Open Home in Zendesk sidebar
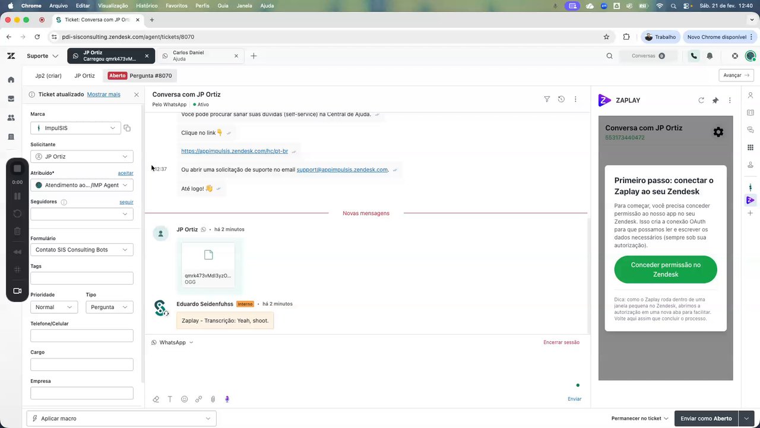This screenshot has height=428, width=760. coord(11,80)
